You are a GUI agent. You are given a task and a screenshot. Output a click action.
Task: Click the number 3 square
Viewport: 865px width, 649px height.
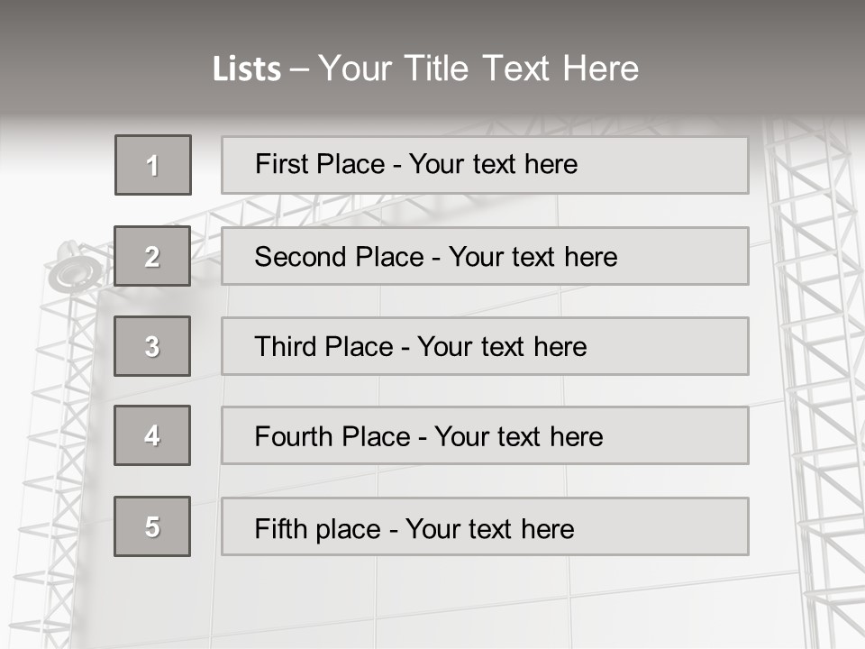click(152, 346)
